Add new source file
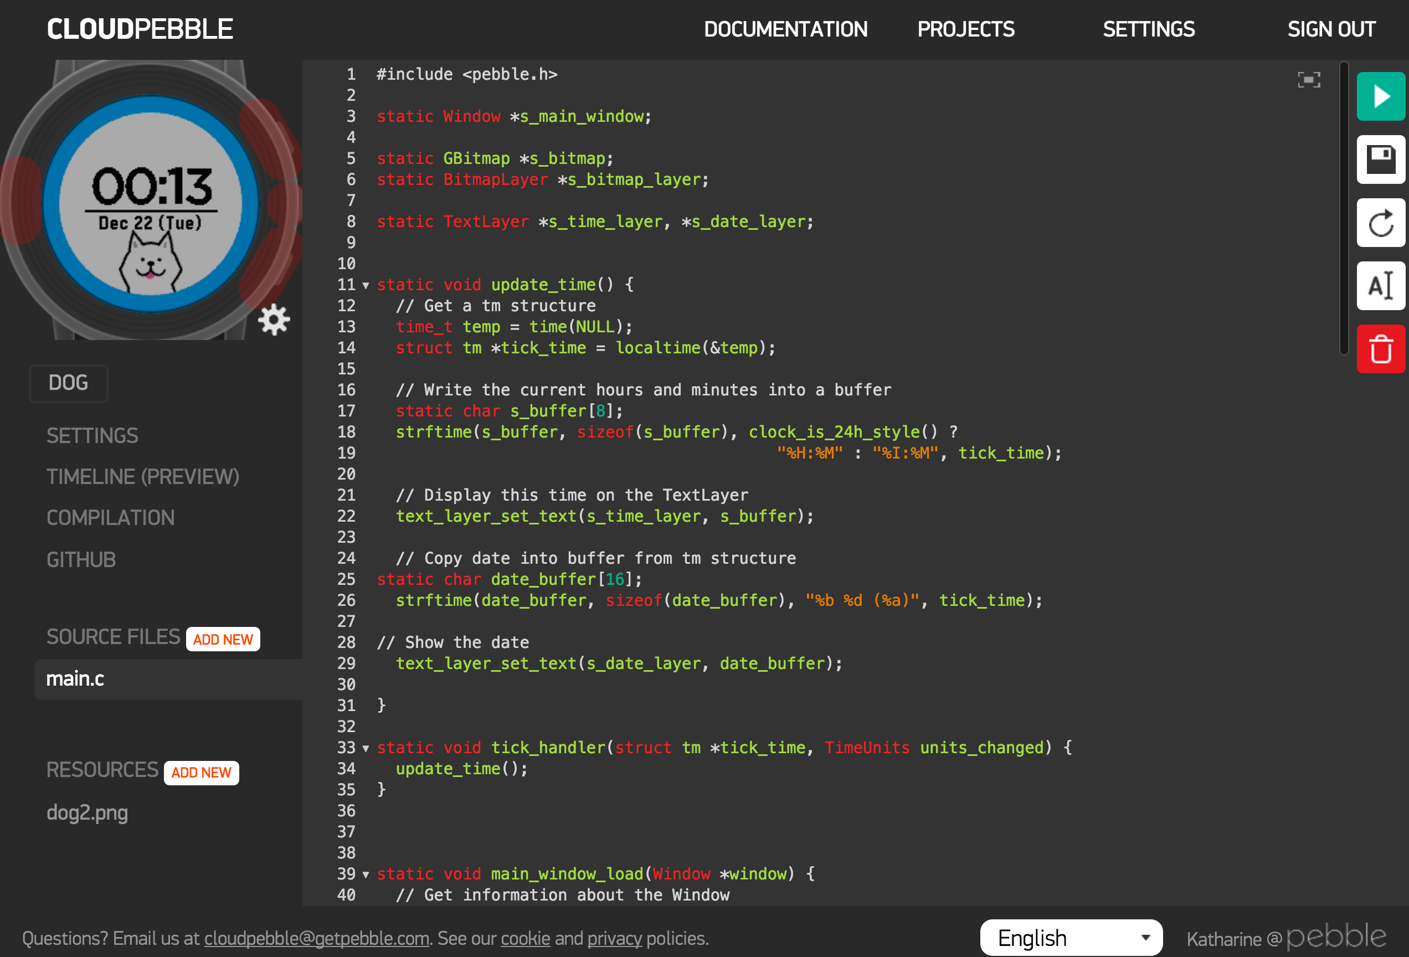This screenshot has height=957, width=1409. (223, 640)
